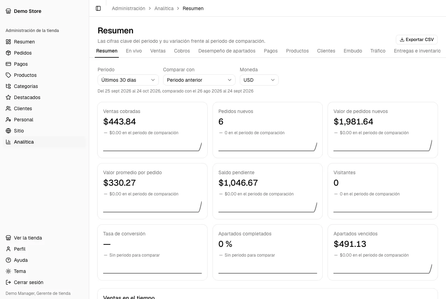The height and width of the screenshot is (299, 446).
Task: Open the Periodo dropdown showing Últimos 30 días
Action: (128, 80)
